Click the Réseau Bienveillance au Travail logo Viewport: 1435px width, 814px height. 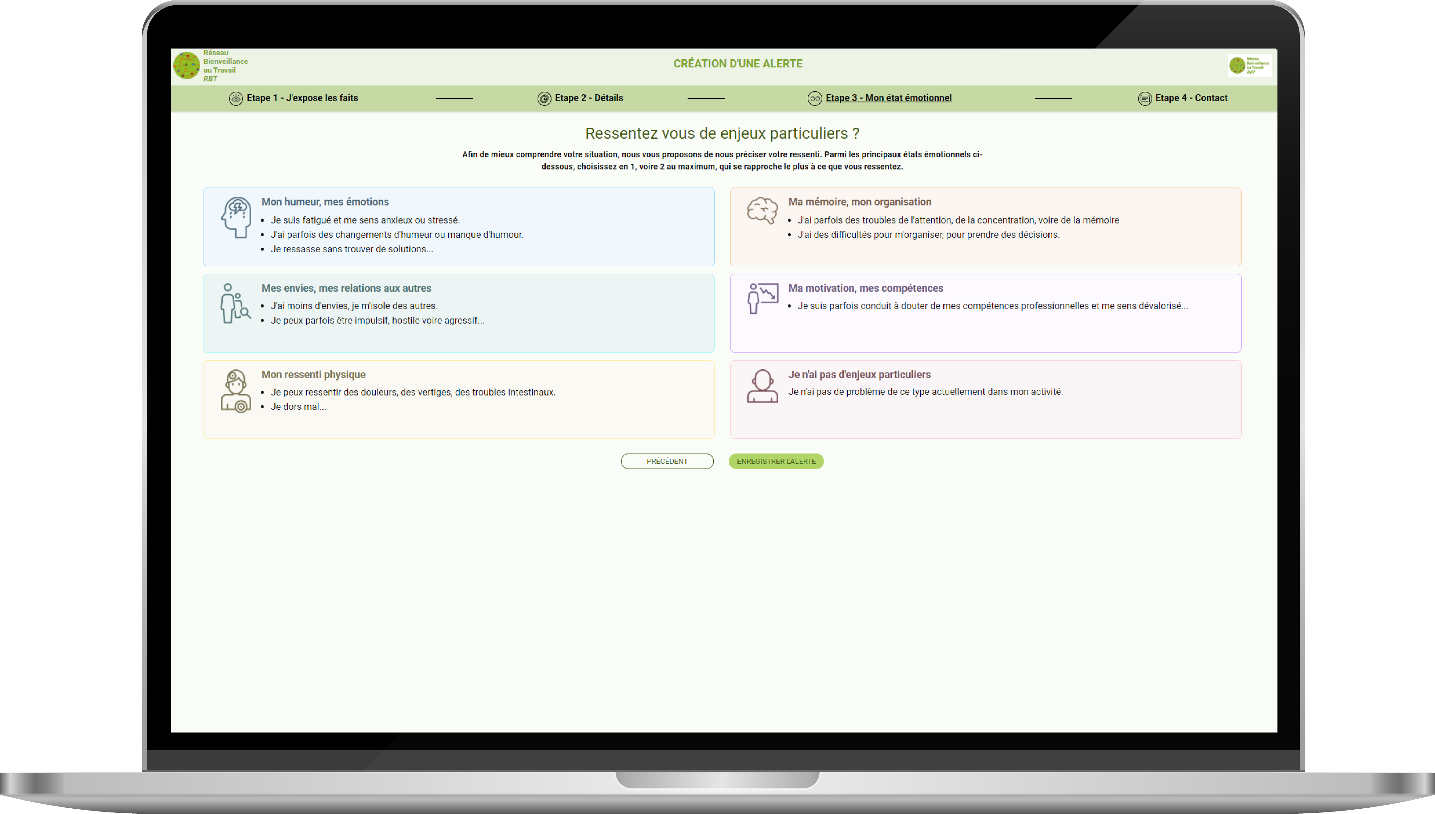[x=211, y=66]
